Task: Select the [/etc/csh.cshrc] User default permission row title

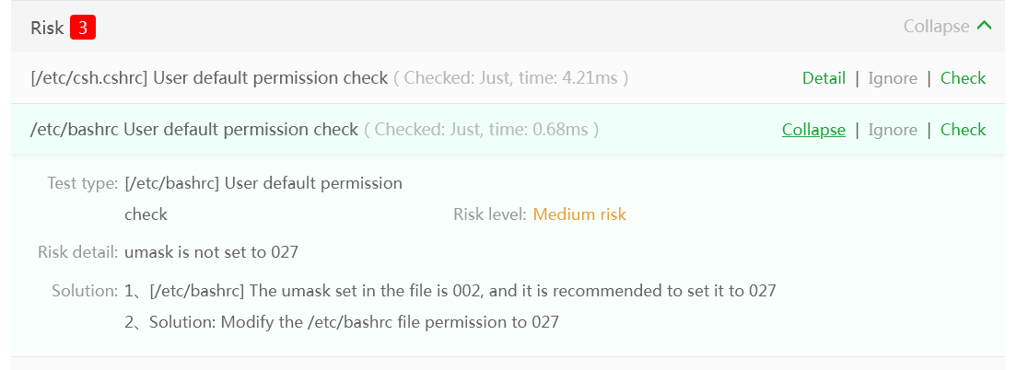Action: click(x=209, y=78)
